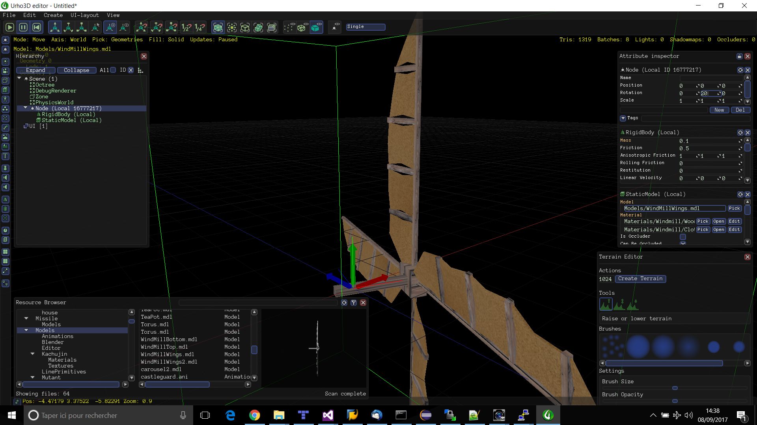Set pick mode to Rigid bodies
Viewport: 757px width, 425px height.
click(x=258, y=27)
